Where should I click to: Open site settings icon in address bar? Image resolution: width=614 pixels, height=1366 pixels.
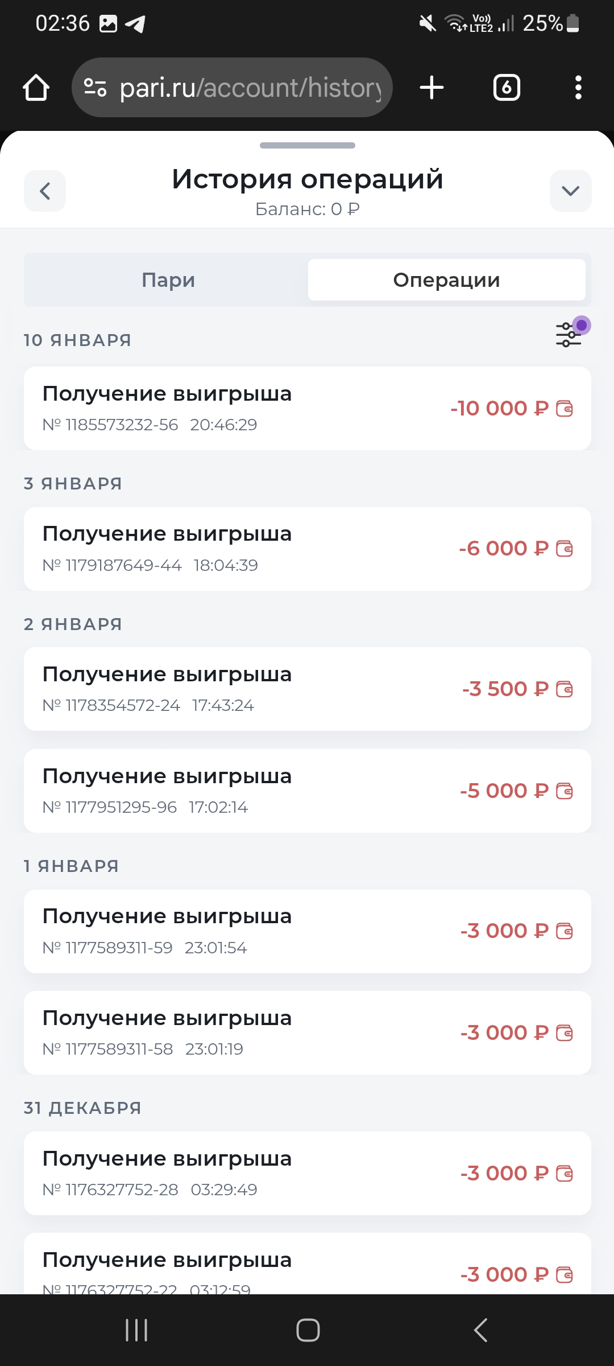click(95, 88)
